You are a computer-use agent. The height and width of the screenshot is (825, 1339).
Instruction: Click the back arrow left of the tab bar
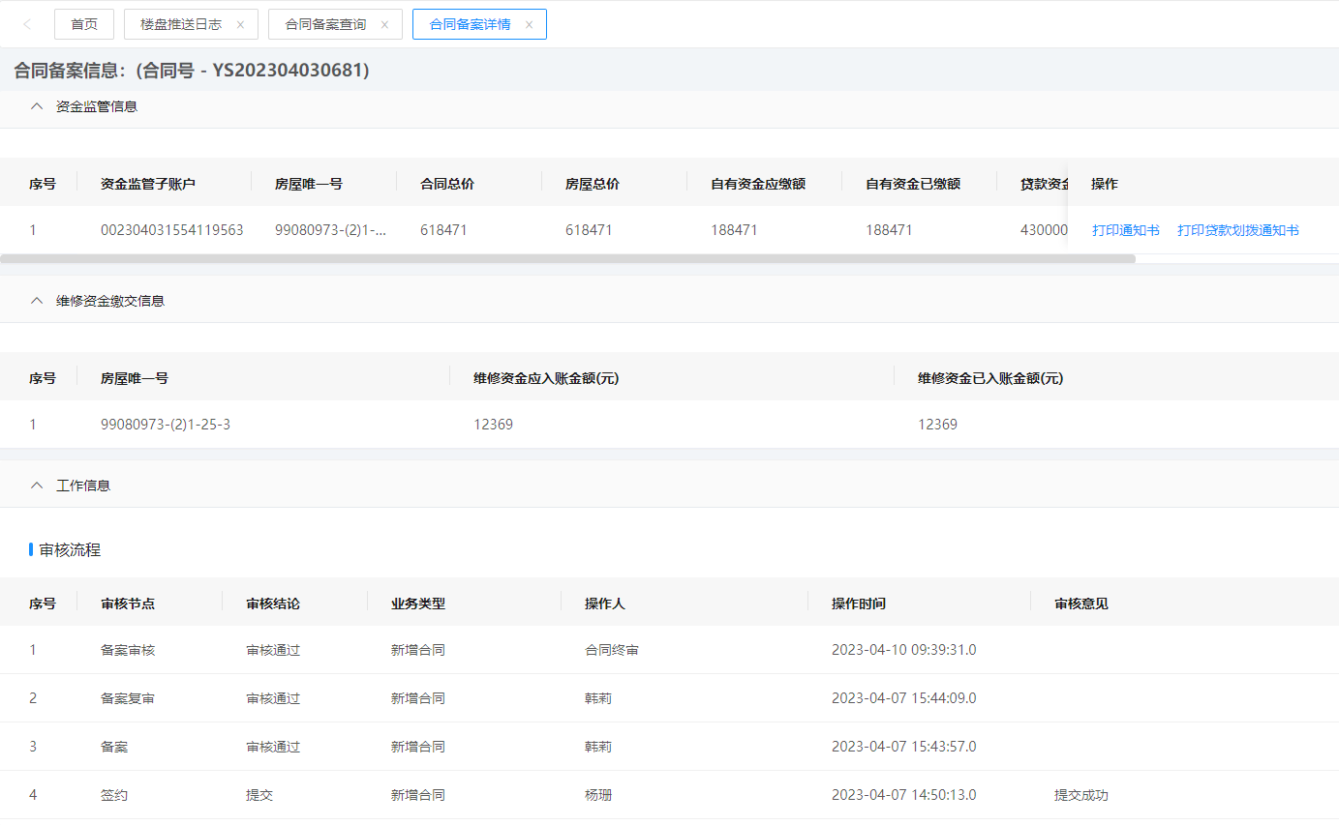click(25, 23)
